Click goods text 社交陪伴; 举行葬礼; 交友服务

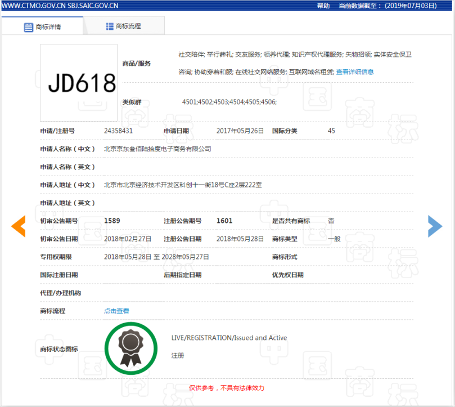[220, 55]
